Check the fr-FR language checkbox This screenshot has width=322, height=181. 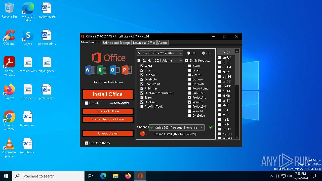click(x=220, y=115)
